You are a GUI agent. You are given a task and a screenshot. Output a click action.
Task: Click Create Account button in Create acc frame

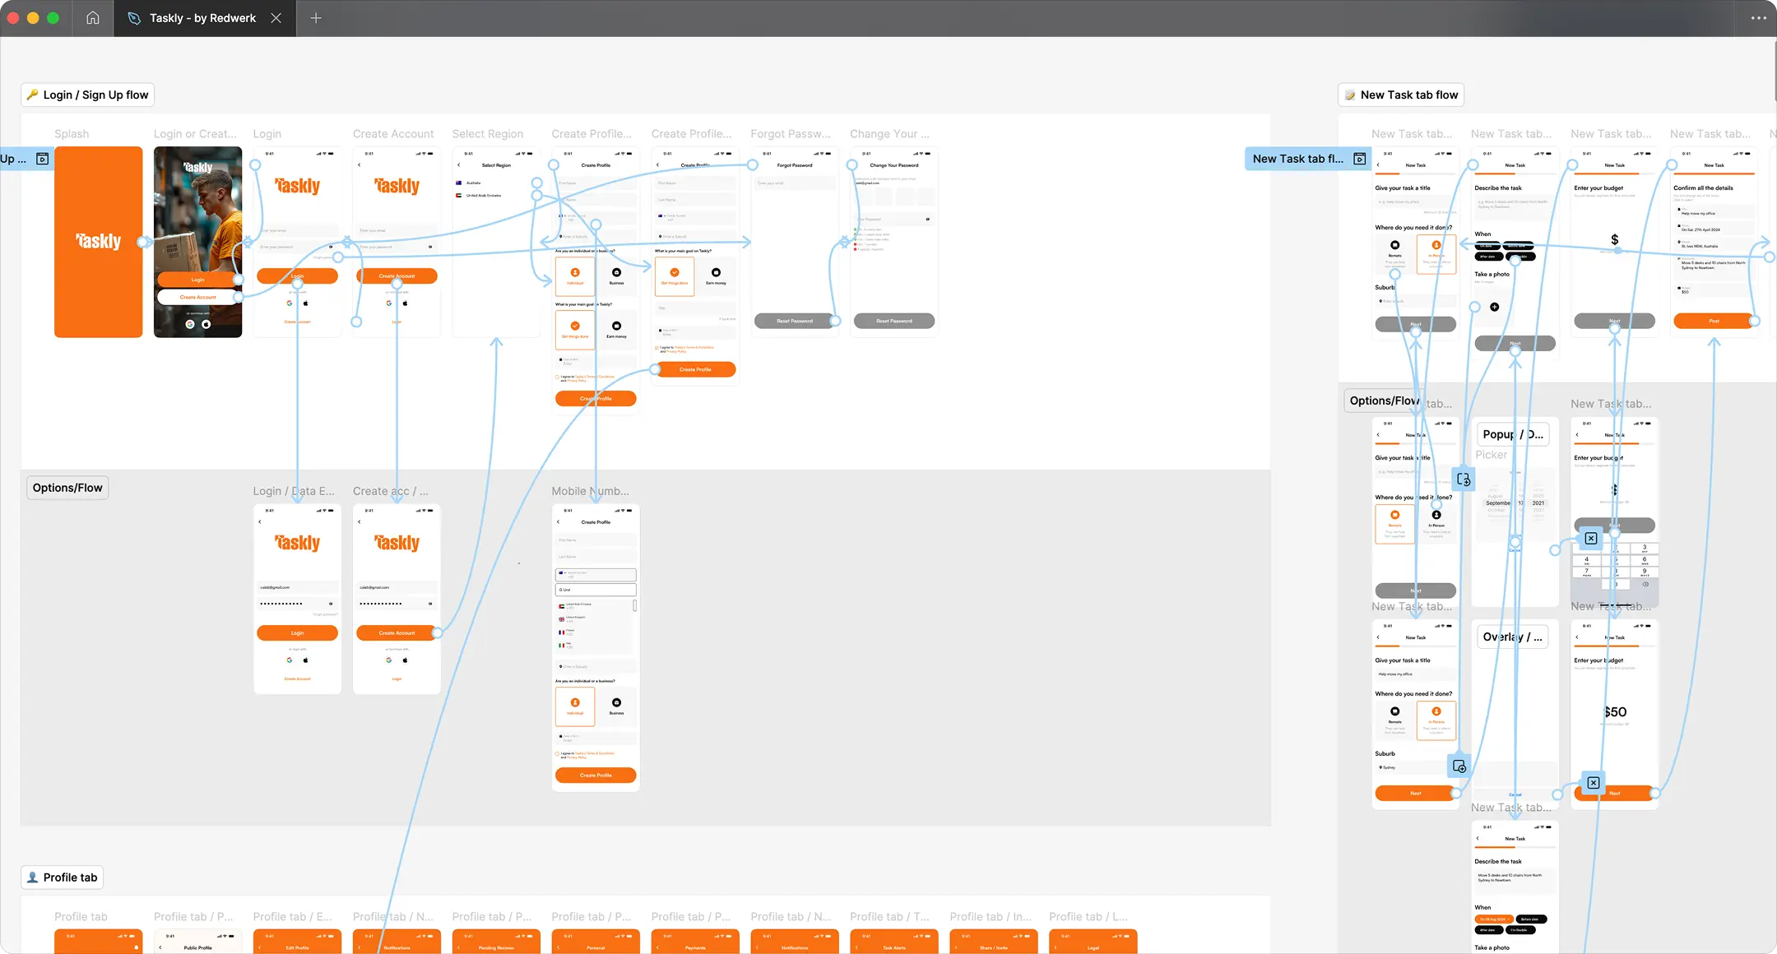coord(397,632)
